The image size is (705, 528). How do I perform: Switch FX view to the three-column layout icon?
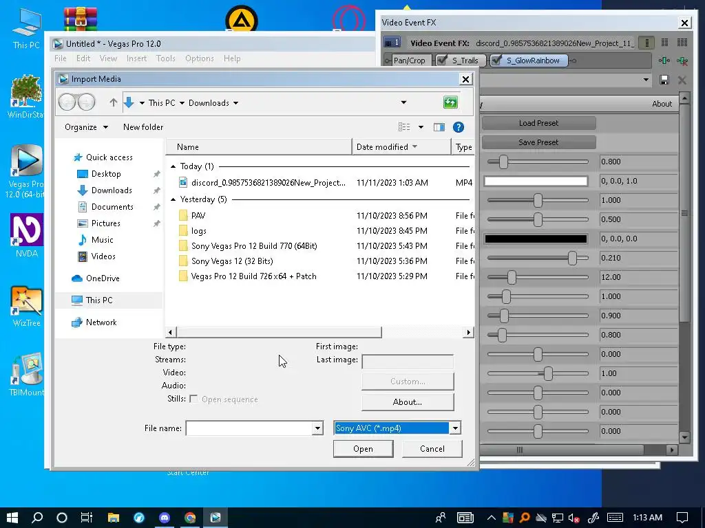[x=682, y=43]
